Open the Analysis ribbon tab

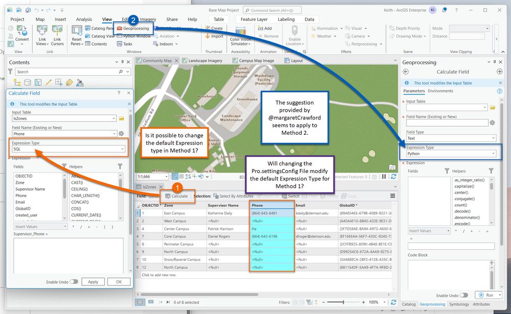point(84,19)
